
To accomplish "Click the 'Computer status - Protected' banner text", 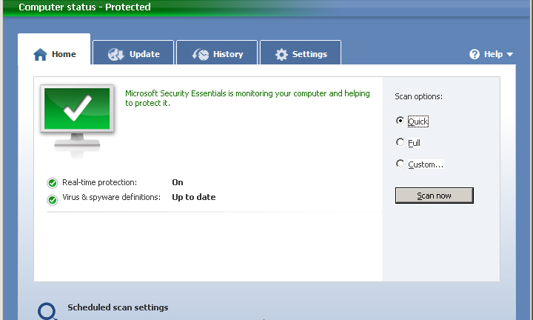I will click(84, 7).
